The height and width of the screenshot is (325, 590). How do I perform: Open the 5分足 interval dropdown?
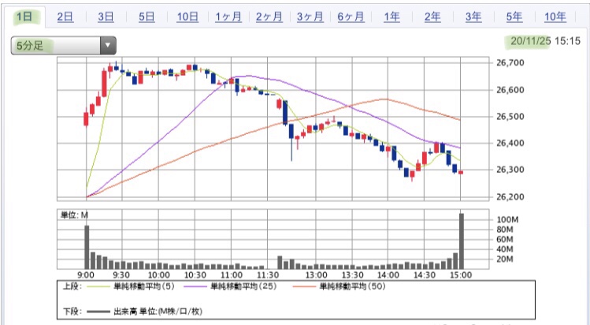[63, 46]
